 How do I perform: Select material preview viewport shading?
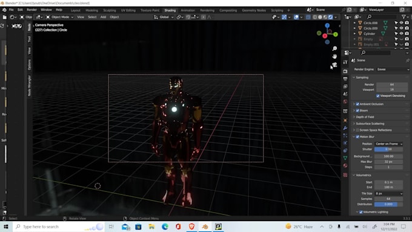325,17
